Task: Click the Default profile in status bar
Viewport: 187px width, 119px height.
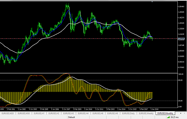Action: 72,117
